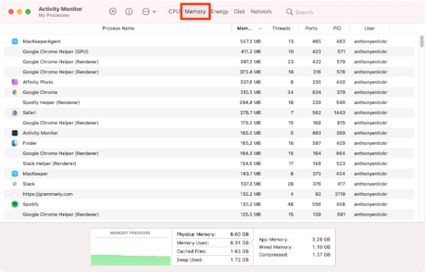The image size is (427, 272).
Task: Open the Disk tab
Action: (x=239, y=12)
